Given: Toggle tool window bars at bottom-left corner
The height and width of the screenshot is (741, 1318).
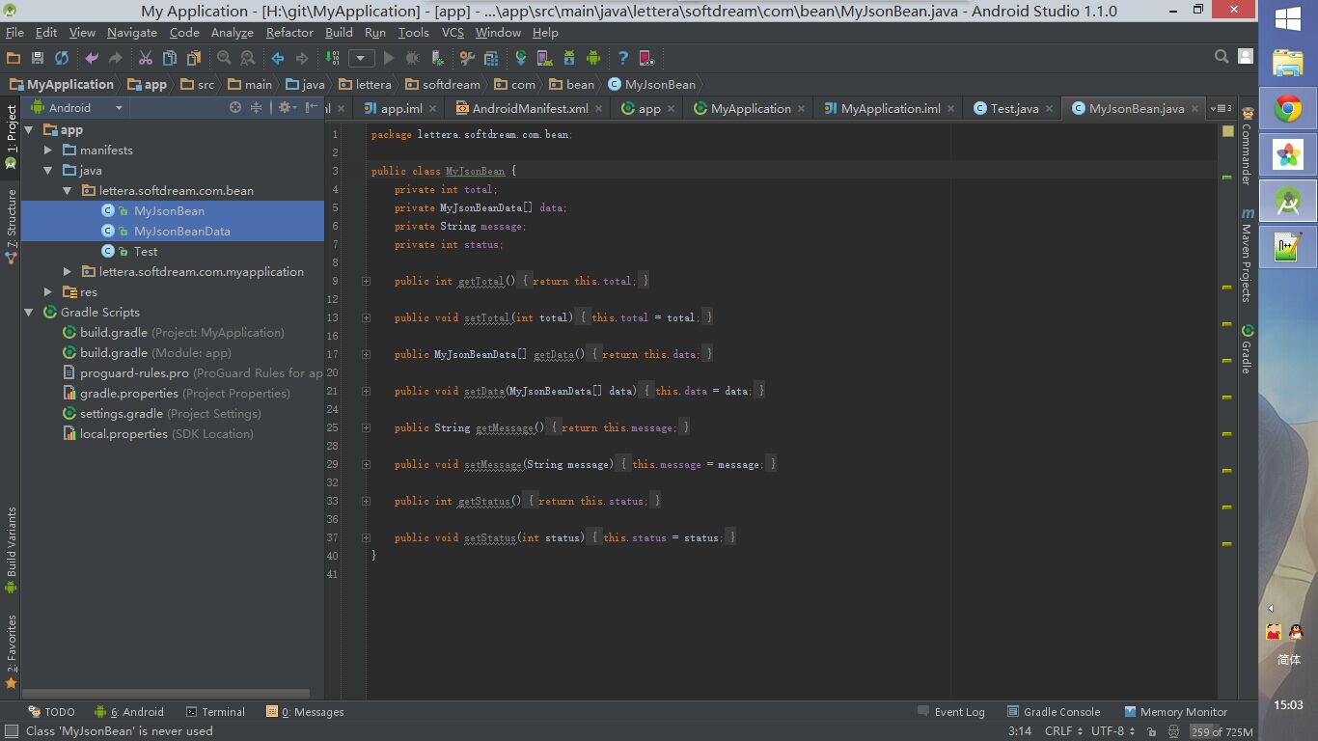Looking at the screenshot, I should click(11, 731).
